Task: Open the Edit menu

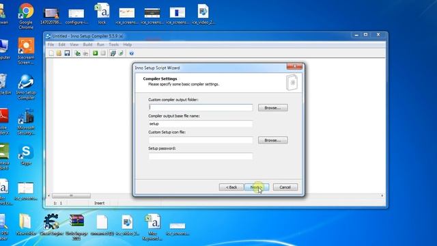Action: pos(62,44)
